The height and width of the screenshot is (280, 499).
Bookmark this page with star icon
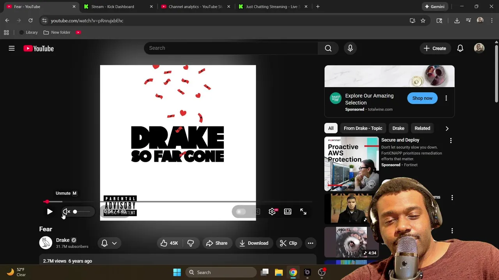(423, 21)
